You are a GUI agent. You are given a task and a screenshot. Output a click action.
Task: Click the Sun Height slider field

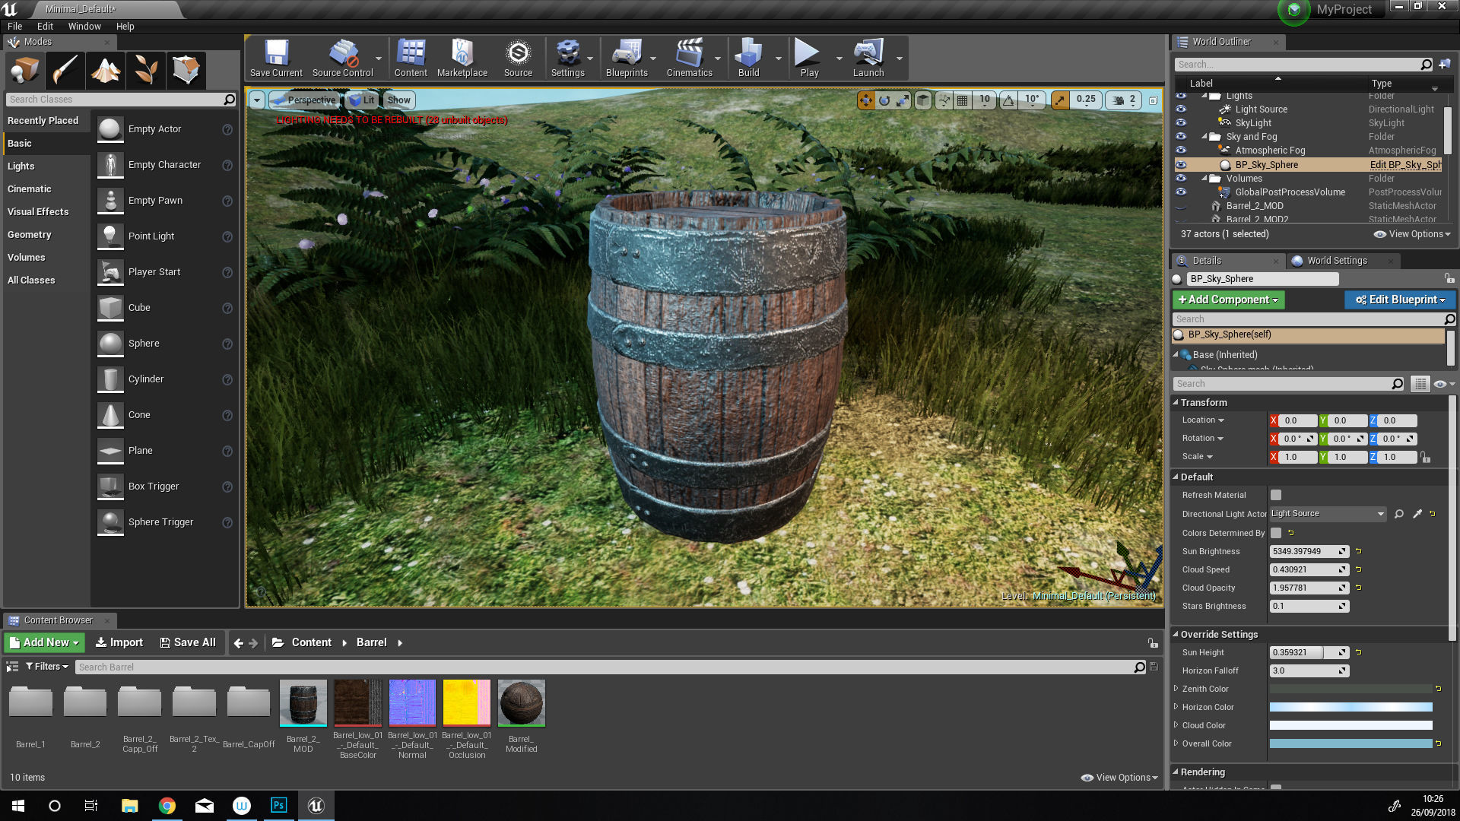[1309, 653]
